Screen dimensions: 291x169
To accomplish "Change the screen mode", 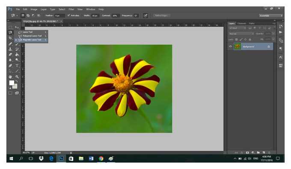I will click(17, 93).
